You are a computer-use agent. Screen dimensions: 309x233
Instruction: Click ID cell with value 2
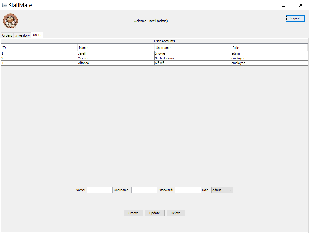click(x=40, y=58)
